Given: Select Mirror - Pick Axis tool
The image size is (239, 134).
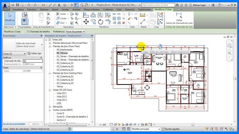Looking at the screenshot, I should point(100,15).
